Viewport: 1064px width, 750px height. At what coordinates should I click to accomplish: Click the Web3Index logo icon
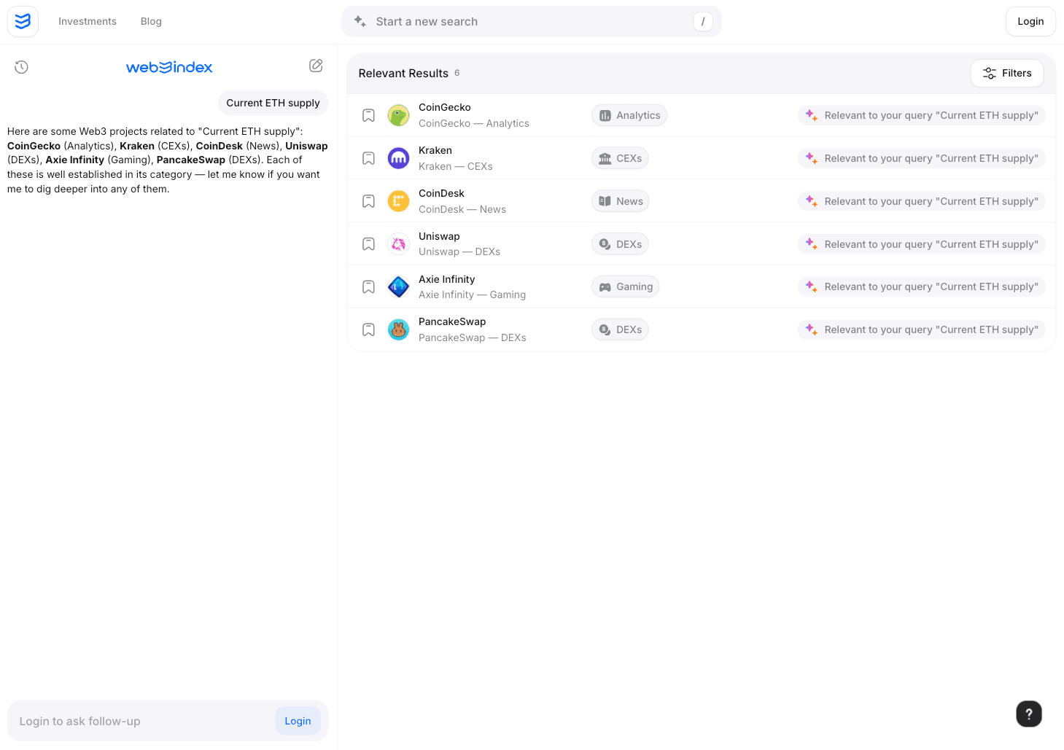pos(23,21)
